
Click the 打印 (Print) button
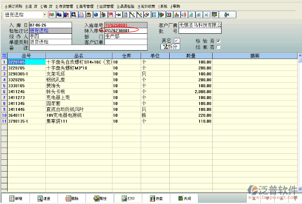click(x=128, y=198)
